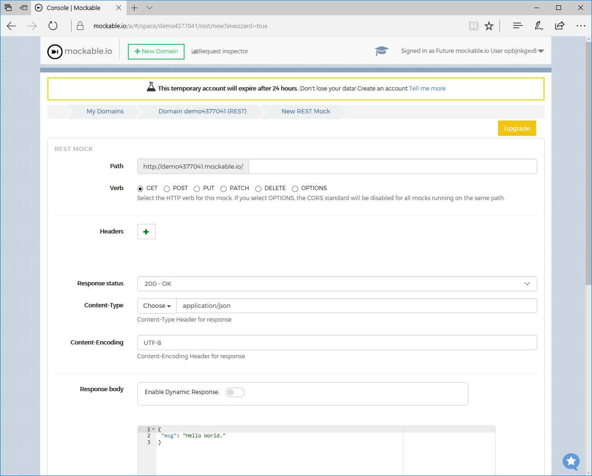This screenshot has width=592, height=476.
Task: Add page to favorites star icon
Action: point(489,26)
